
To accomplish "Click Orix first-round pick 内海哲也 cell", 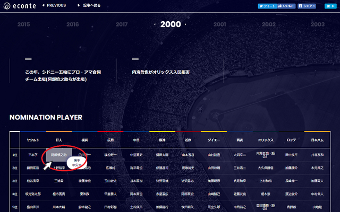I will (x=266, y=155).
